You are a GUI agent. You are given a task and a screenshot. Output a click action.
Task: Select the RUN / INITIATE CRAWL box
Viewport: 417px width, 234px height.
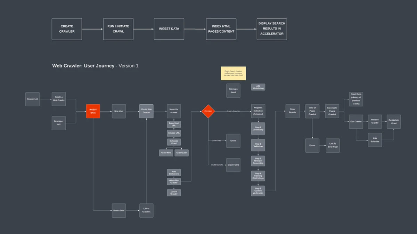[x=118, y=29]
